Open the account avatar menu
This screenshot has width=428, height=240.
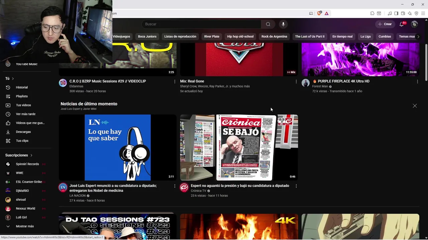pyautogui.click(x=414, y=24)
